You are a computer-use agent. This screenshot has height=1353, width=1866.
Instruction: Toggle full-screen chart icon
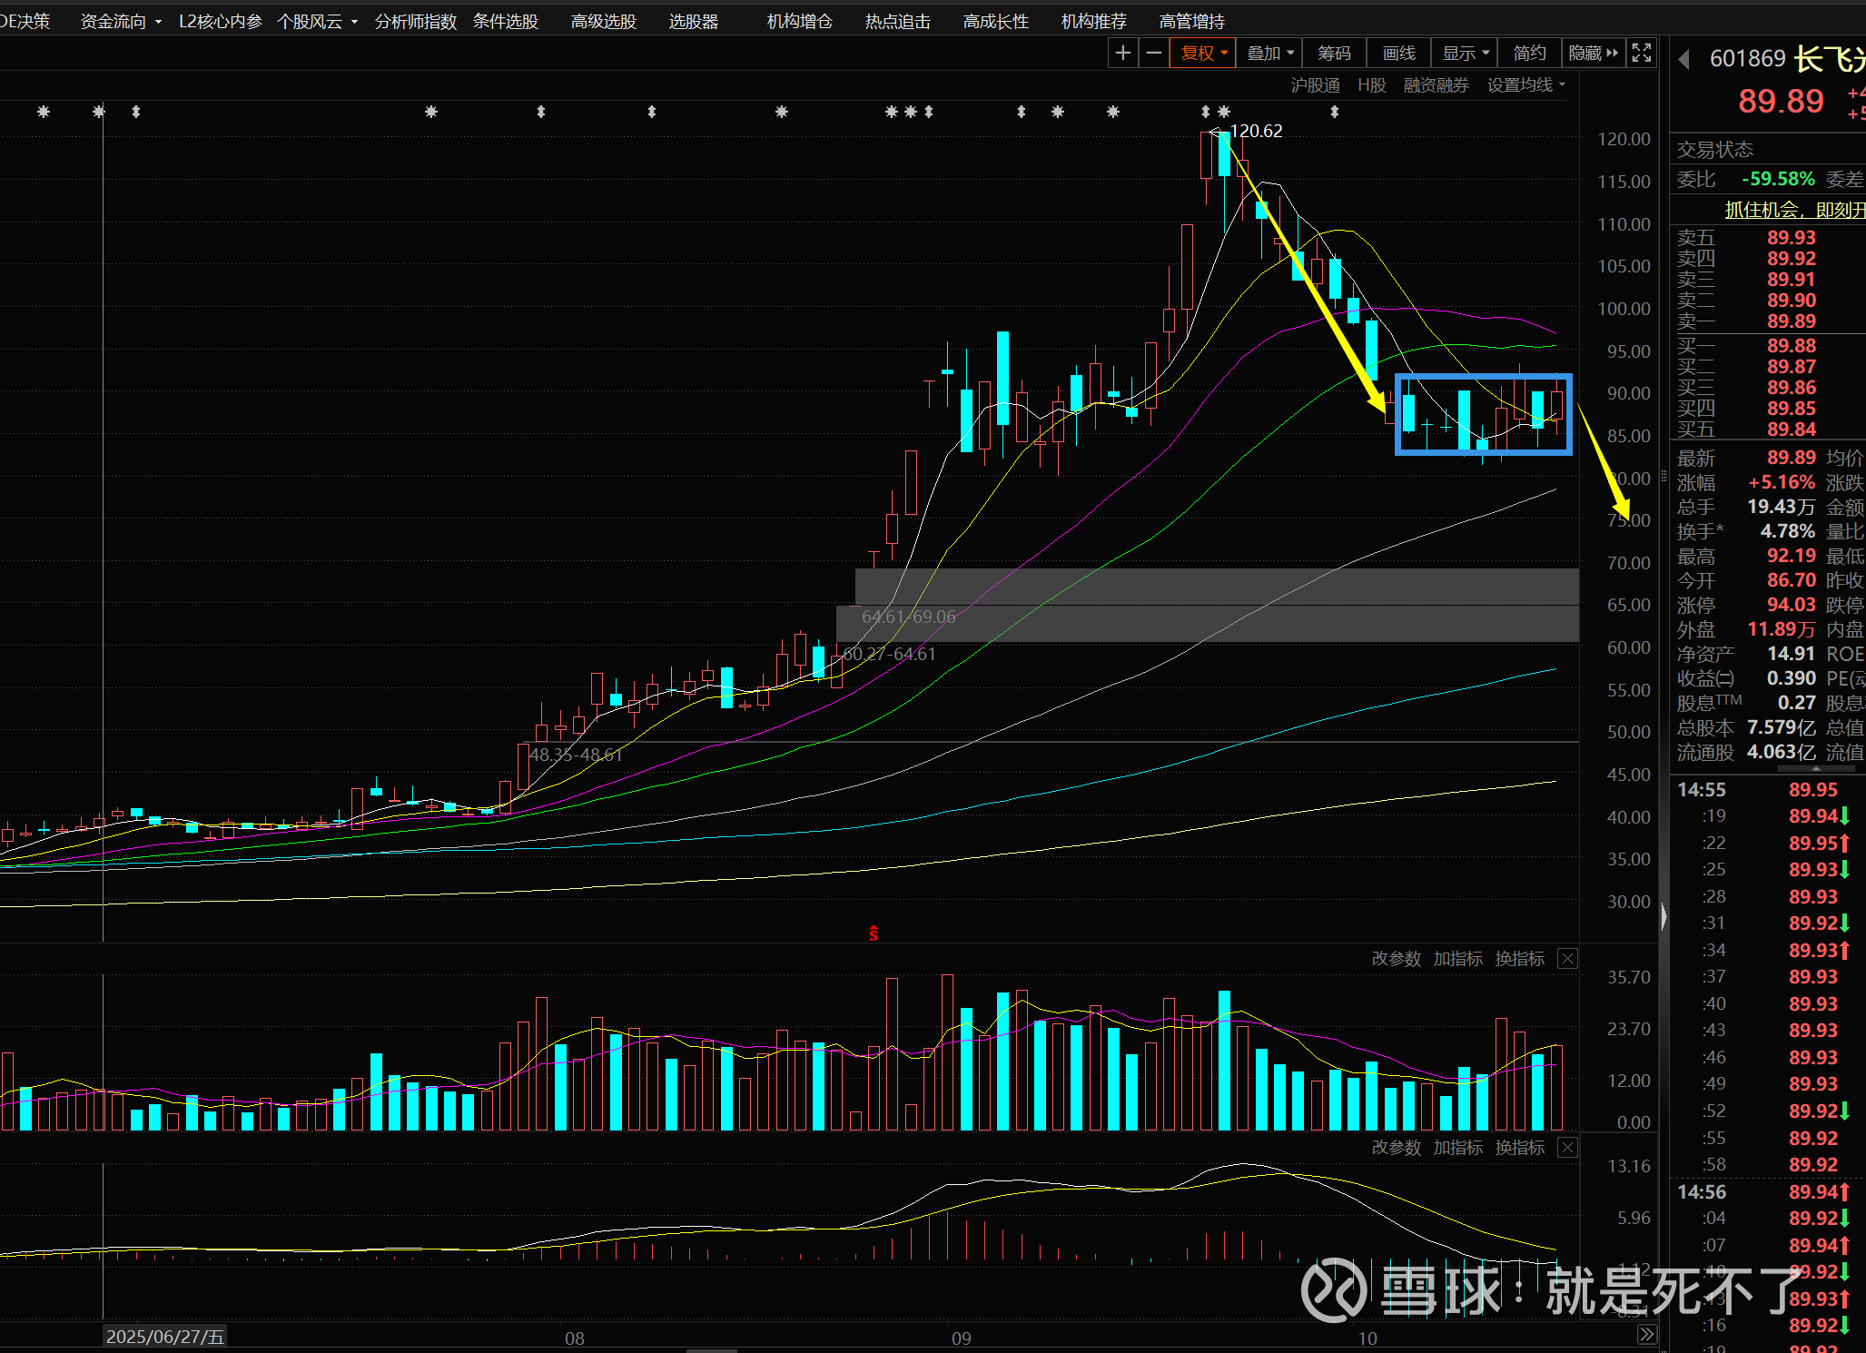pos(1641,54)
